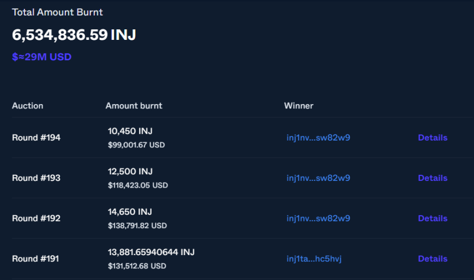
Task: View Details of Round #192
Action: coord(432,219)
